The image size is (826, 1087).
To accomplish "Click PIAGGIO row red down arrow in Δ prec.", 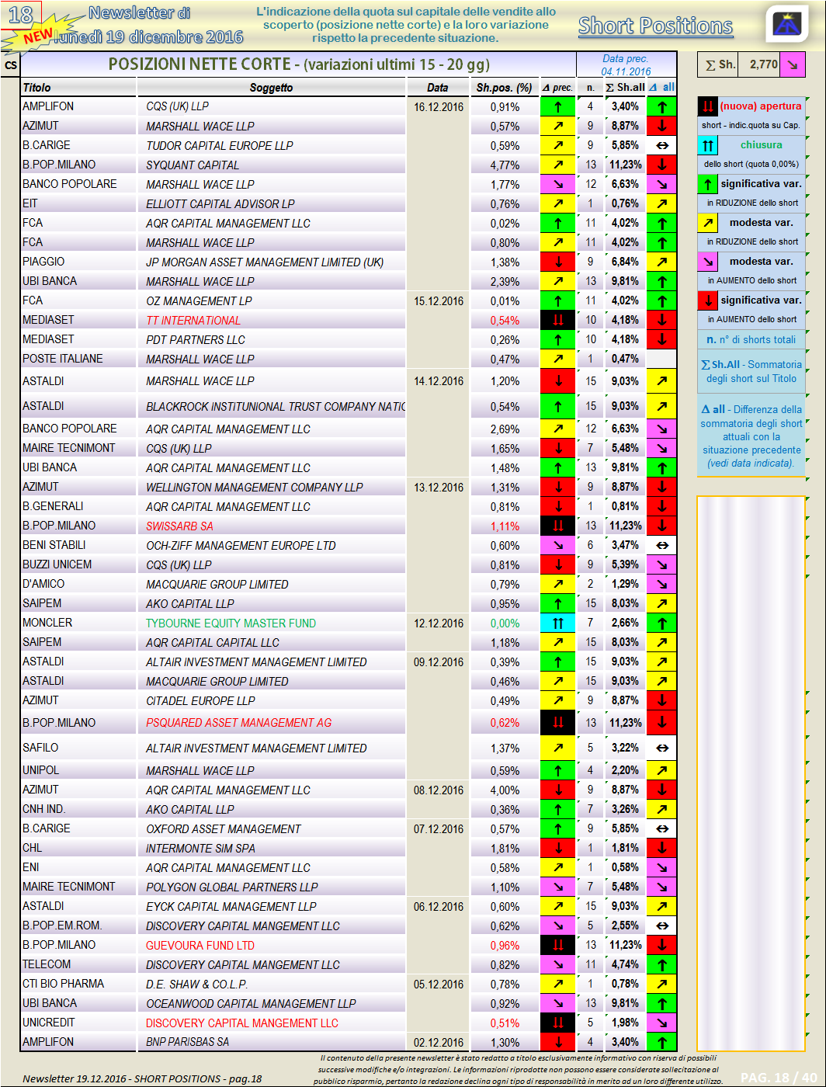I will (x=557, y=262).
